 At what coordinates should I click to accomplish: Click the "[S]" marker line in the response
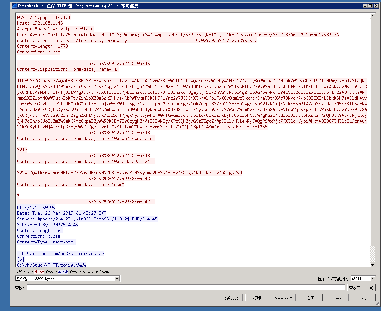click(x=21, y=259)
